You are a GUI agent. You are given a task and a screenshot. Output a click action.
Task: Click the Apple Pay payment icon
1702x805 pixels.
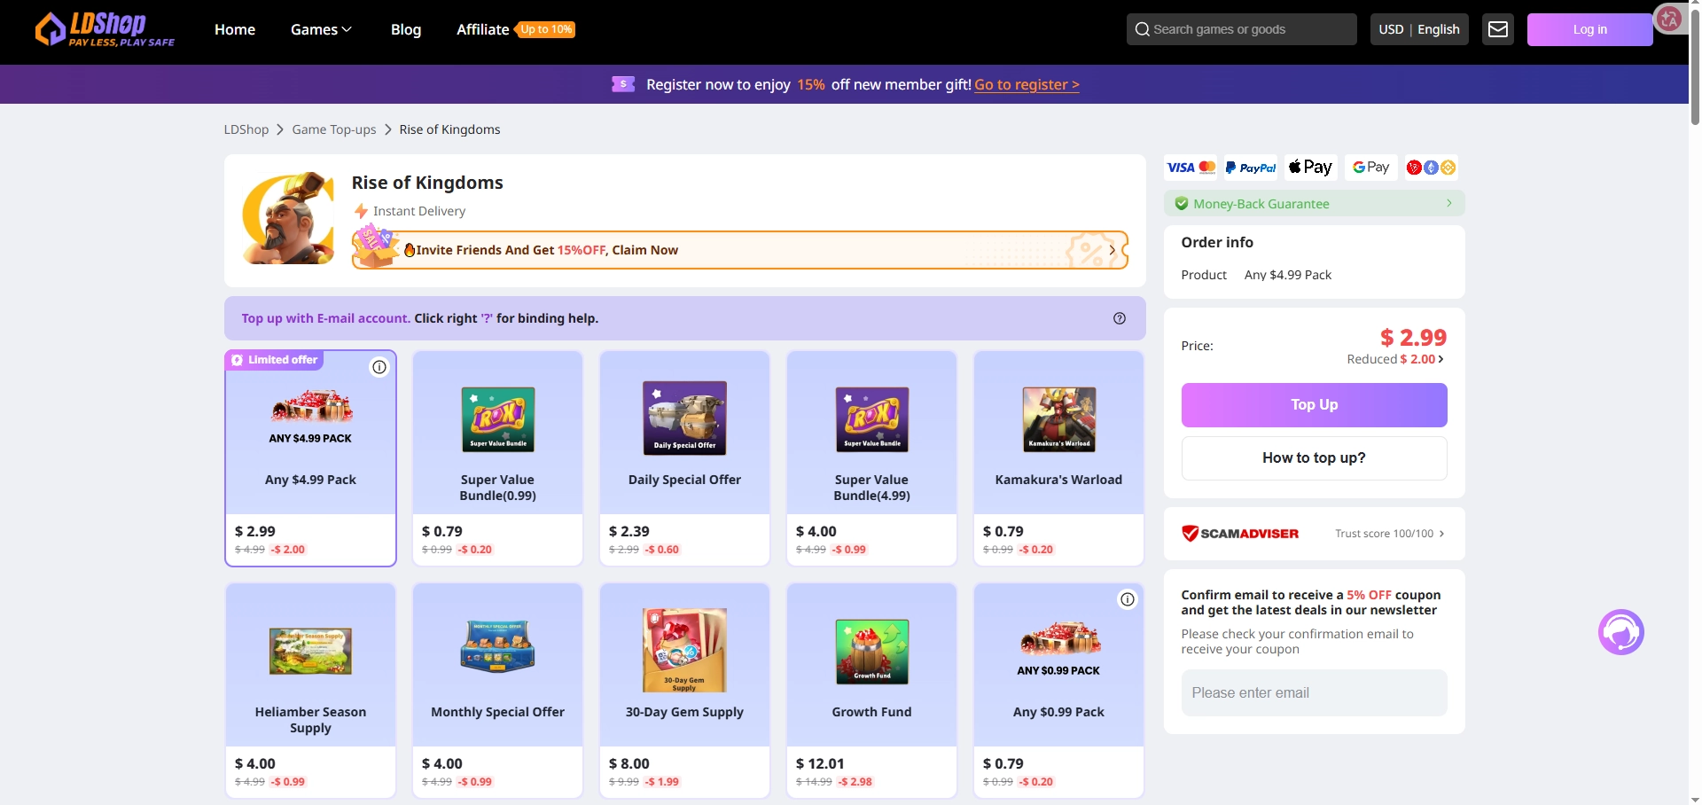click(x=1311, y=168)
